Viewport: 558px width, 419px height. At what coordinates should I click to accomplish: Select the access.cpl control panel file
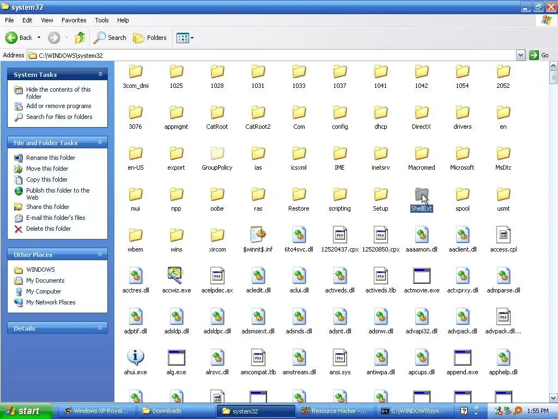[x=503, y=241]
